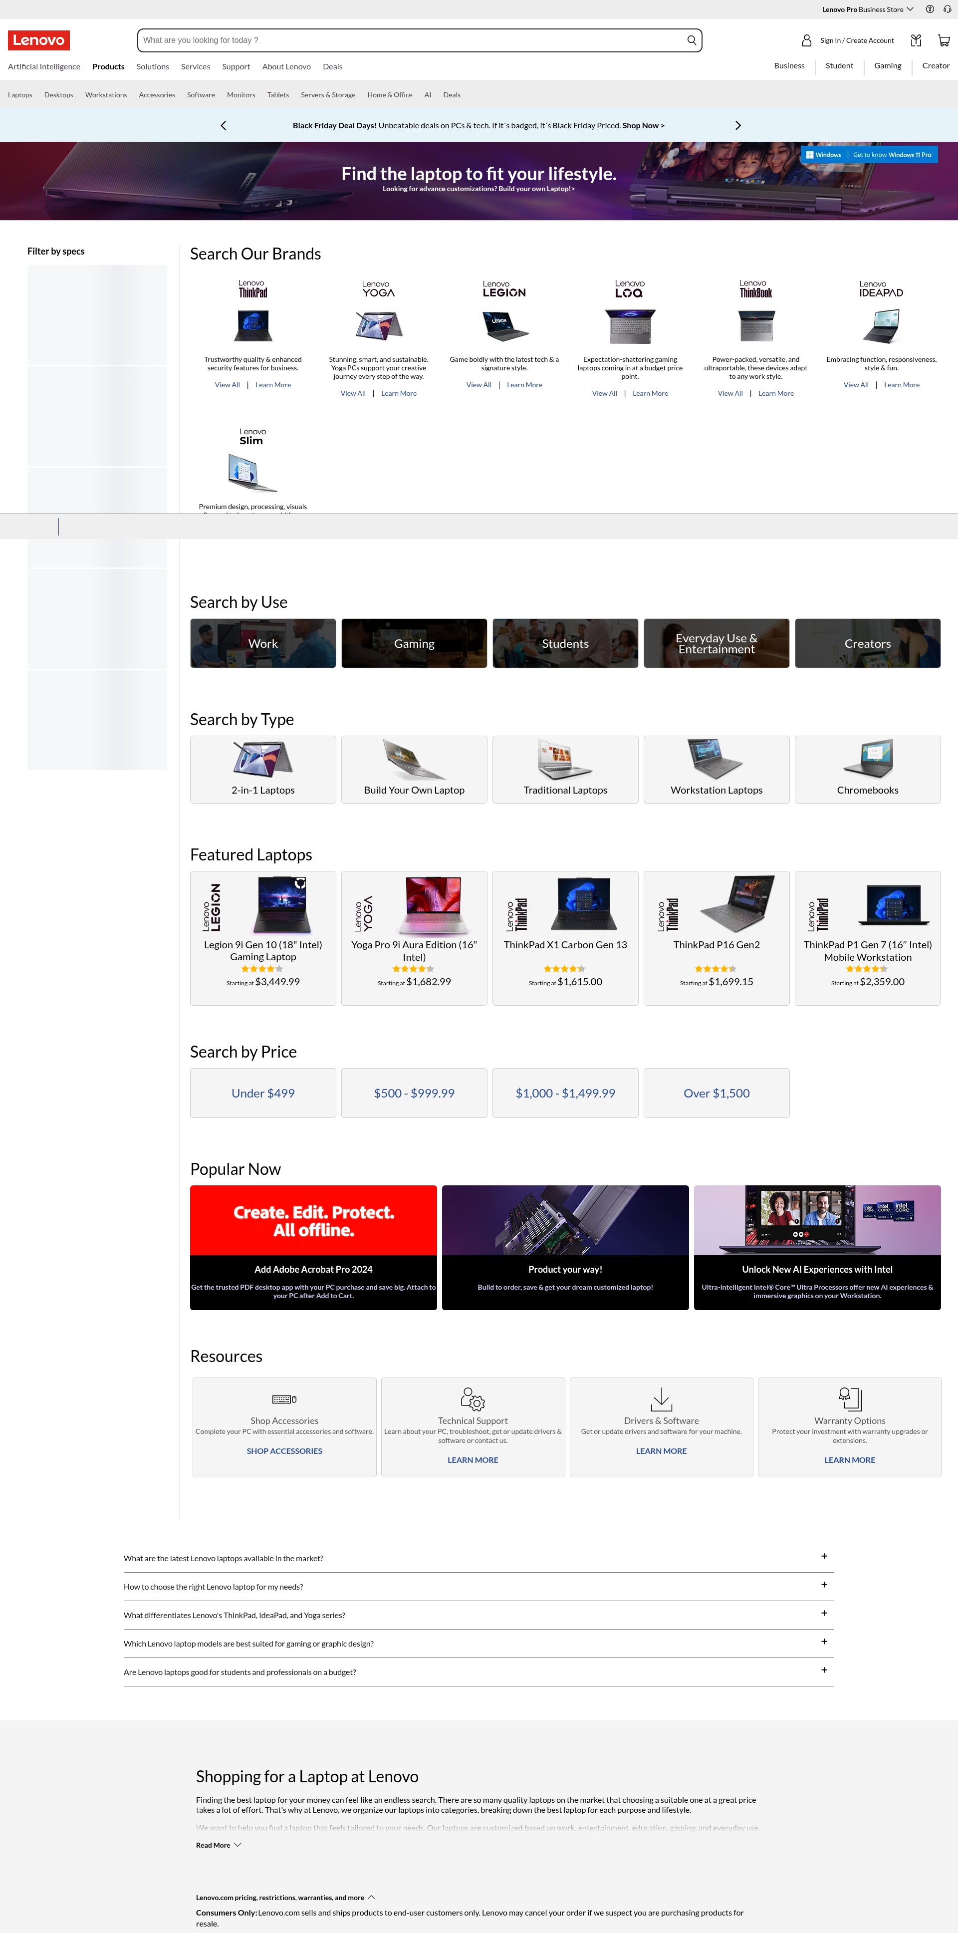Click the ThinkPad brand laptop image
Image resolution: width=958 pixels, height=1933 pixels.
[x=253, y=326]
